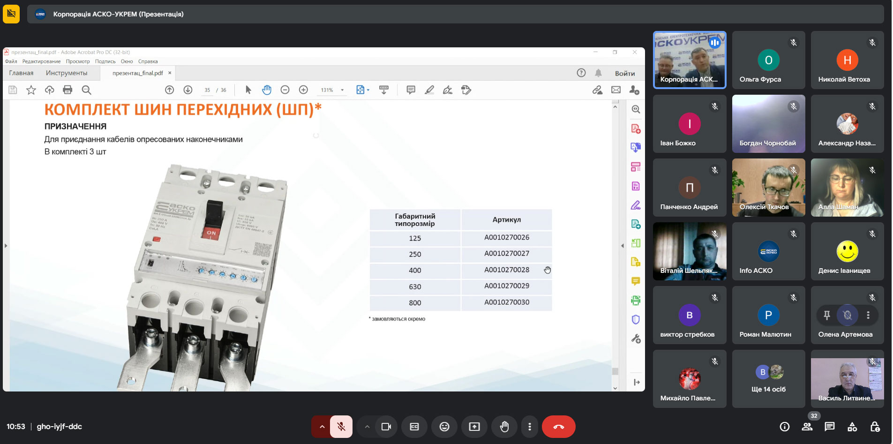
Task: Toggle the muted microphone button
Action: point(341,427)
